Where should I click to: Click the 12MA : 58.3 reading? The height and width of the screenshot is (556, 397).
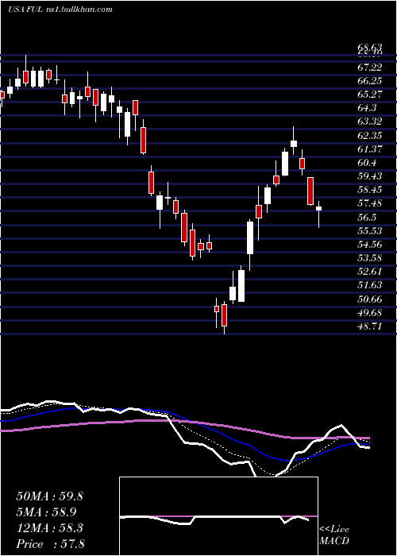49,527
